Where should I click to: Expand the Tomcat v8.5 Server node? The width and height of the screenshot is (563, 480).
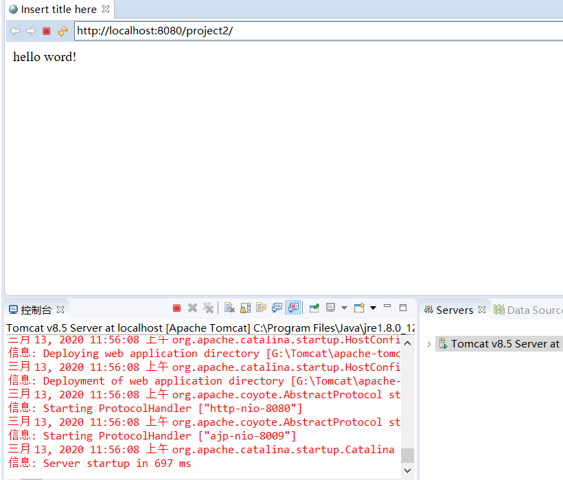coord(428,344)
